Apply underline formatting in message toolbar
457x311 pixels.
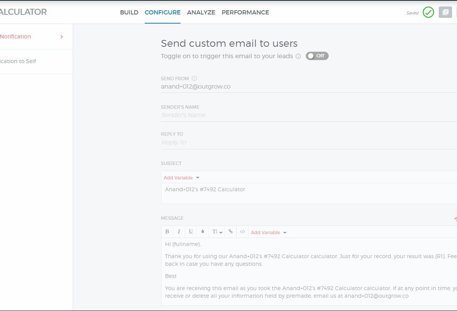tap(191, 232)
